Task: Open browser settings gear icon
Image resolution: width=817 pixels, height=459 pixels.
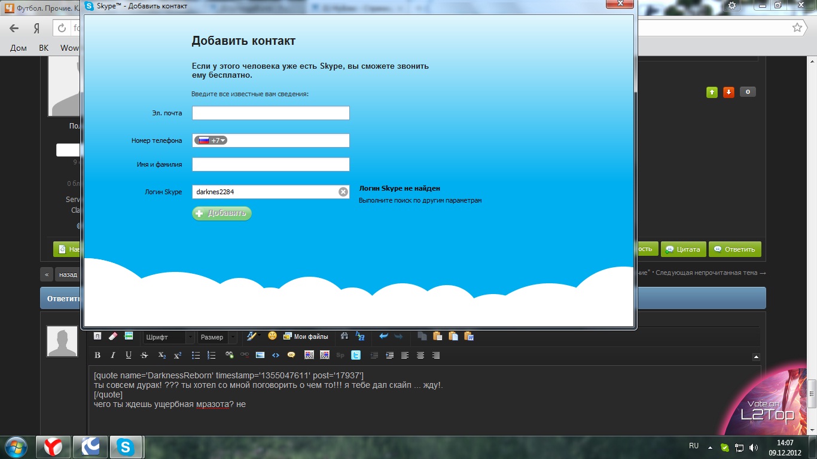Action: point(732,5)
